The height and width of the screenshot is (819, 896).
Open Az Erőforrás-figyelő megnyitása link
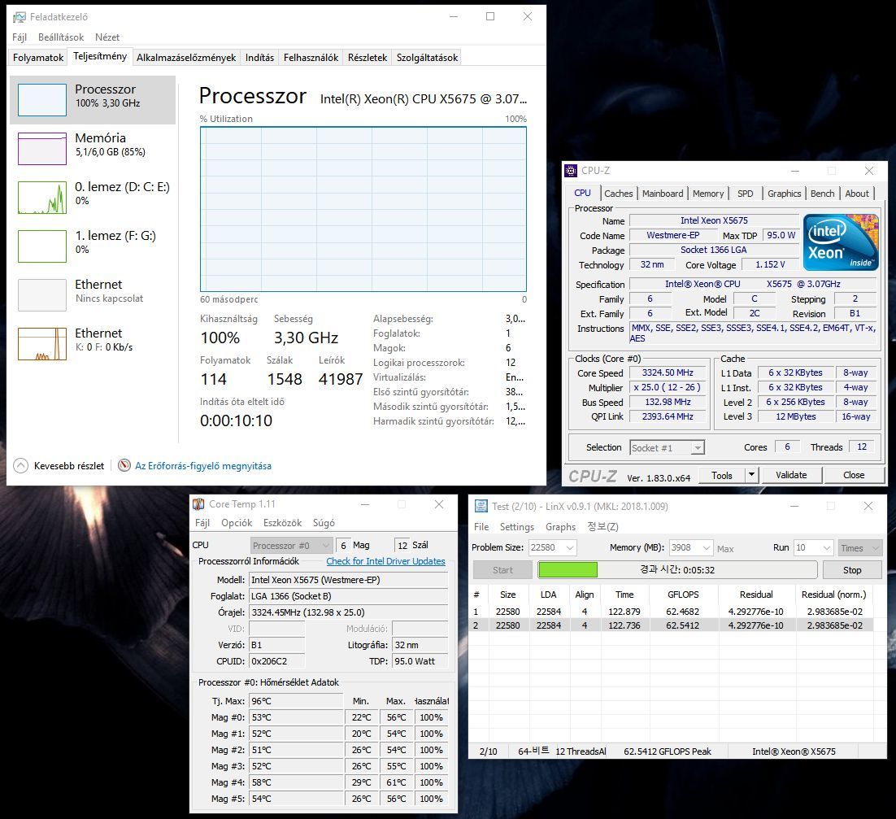[x=202, y=466]
